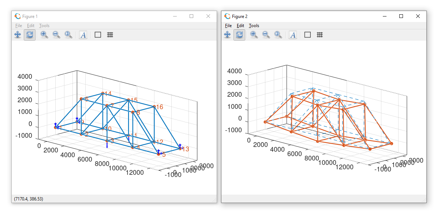Click Automatic limits icon in Figure 2
The width and height of the screenshot is (437, 214).
click(x=278, y=35)
